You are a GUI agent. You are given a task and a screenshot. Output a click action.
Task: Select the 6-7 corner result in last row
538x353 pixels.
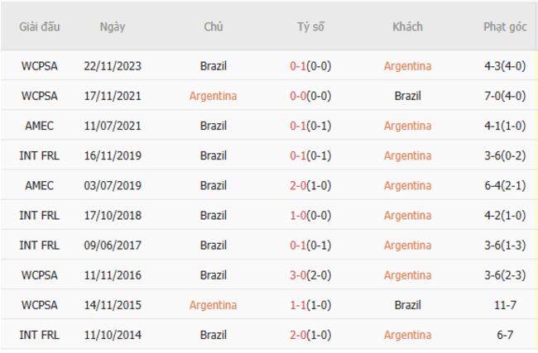[505, 335]
